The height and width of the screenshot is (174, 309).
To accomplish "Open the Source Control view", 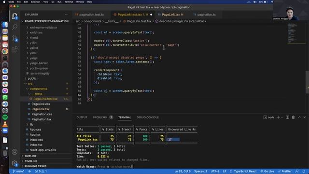I will click(14, 38).
